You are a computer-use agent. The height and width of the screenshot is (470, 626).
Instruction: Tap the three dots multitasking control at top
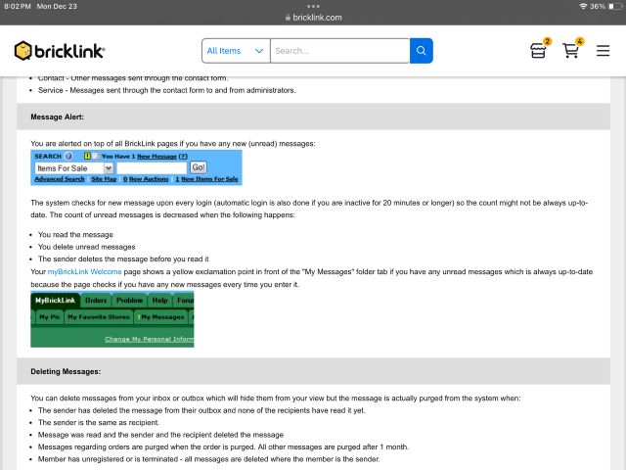point(313,5)
